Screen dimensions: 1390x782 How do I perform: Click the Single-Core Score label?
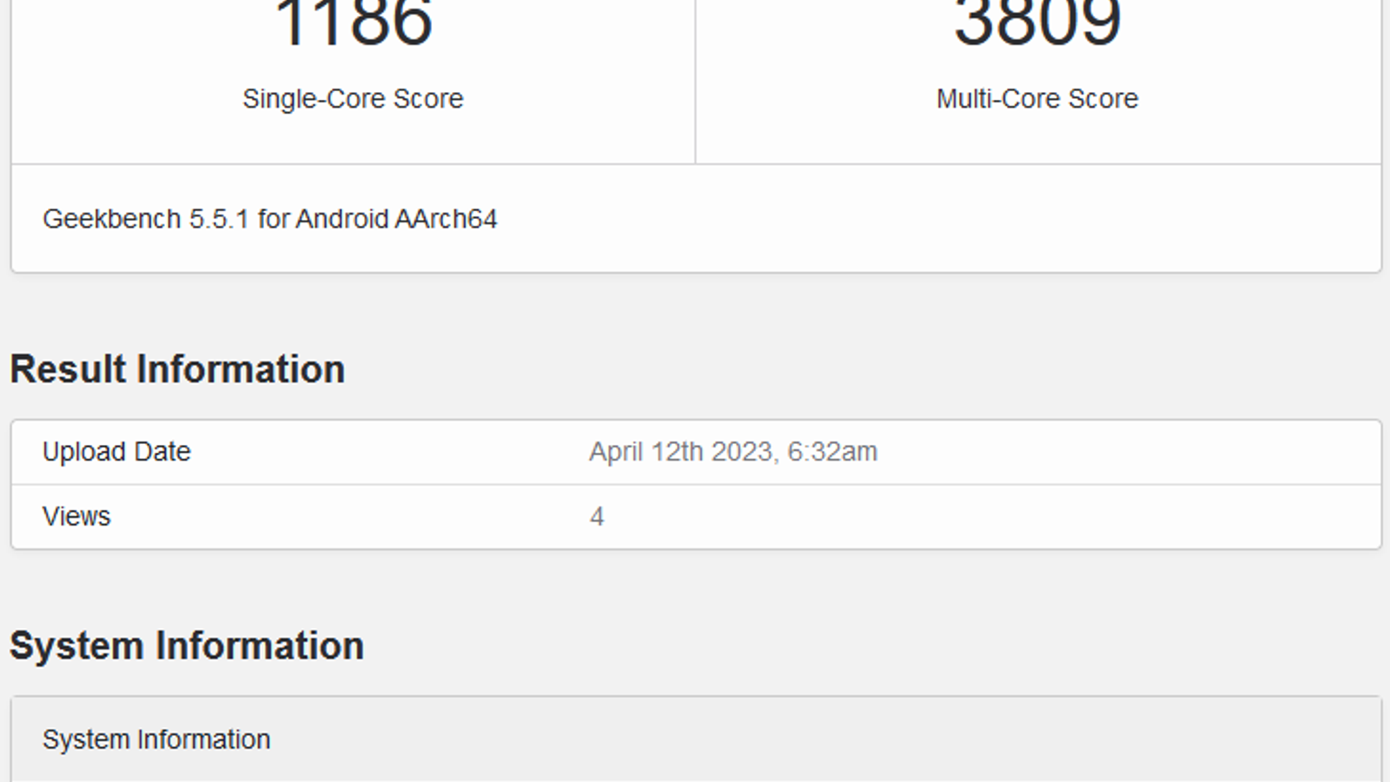353,99
